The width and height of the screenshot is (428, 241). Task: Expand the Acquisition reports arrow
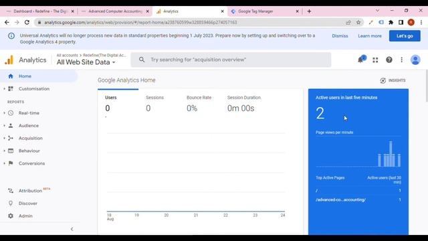[x=4, y=138]
